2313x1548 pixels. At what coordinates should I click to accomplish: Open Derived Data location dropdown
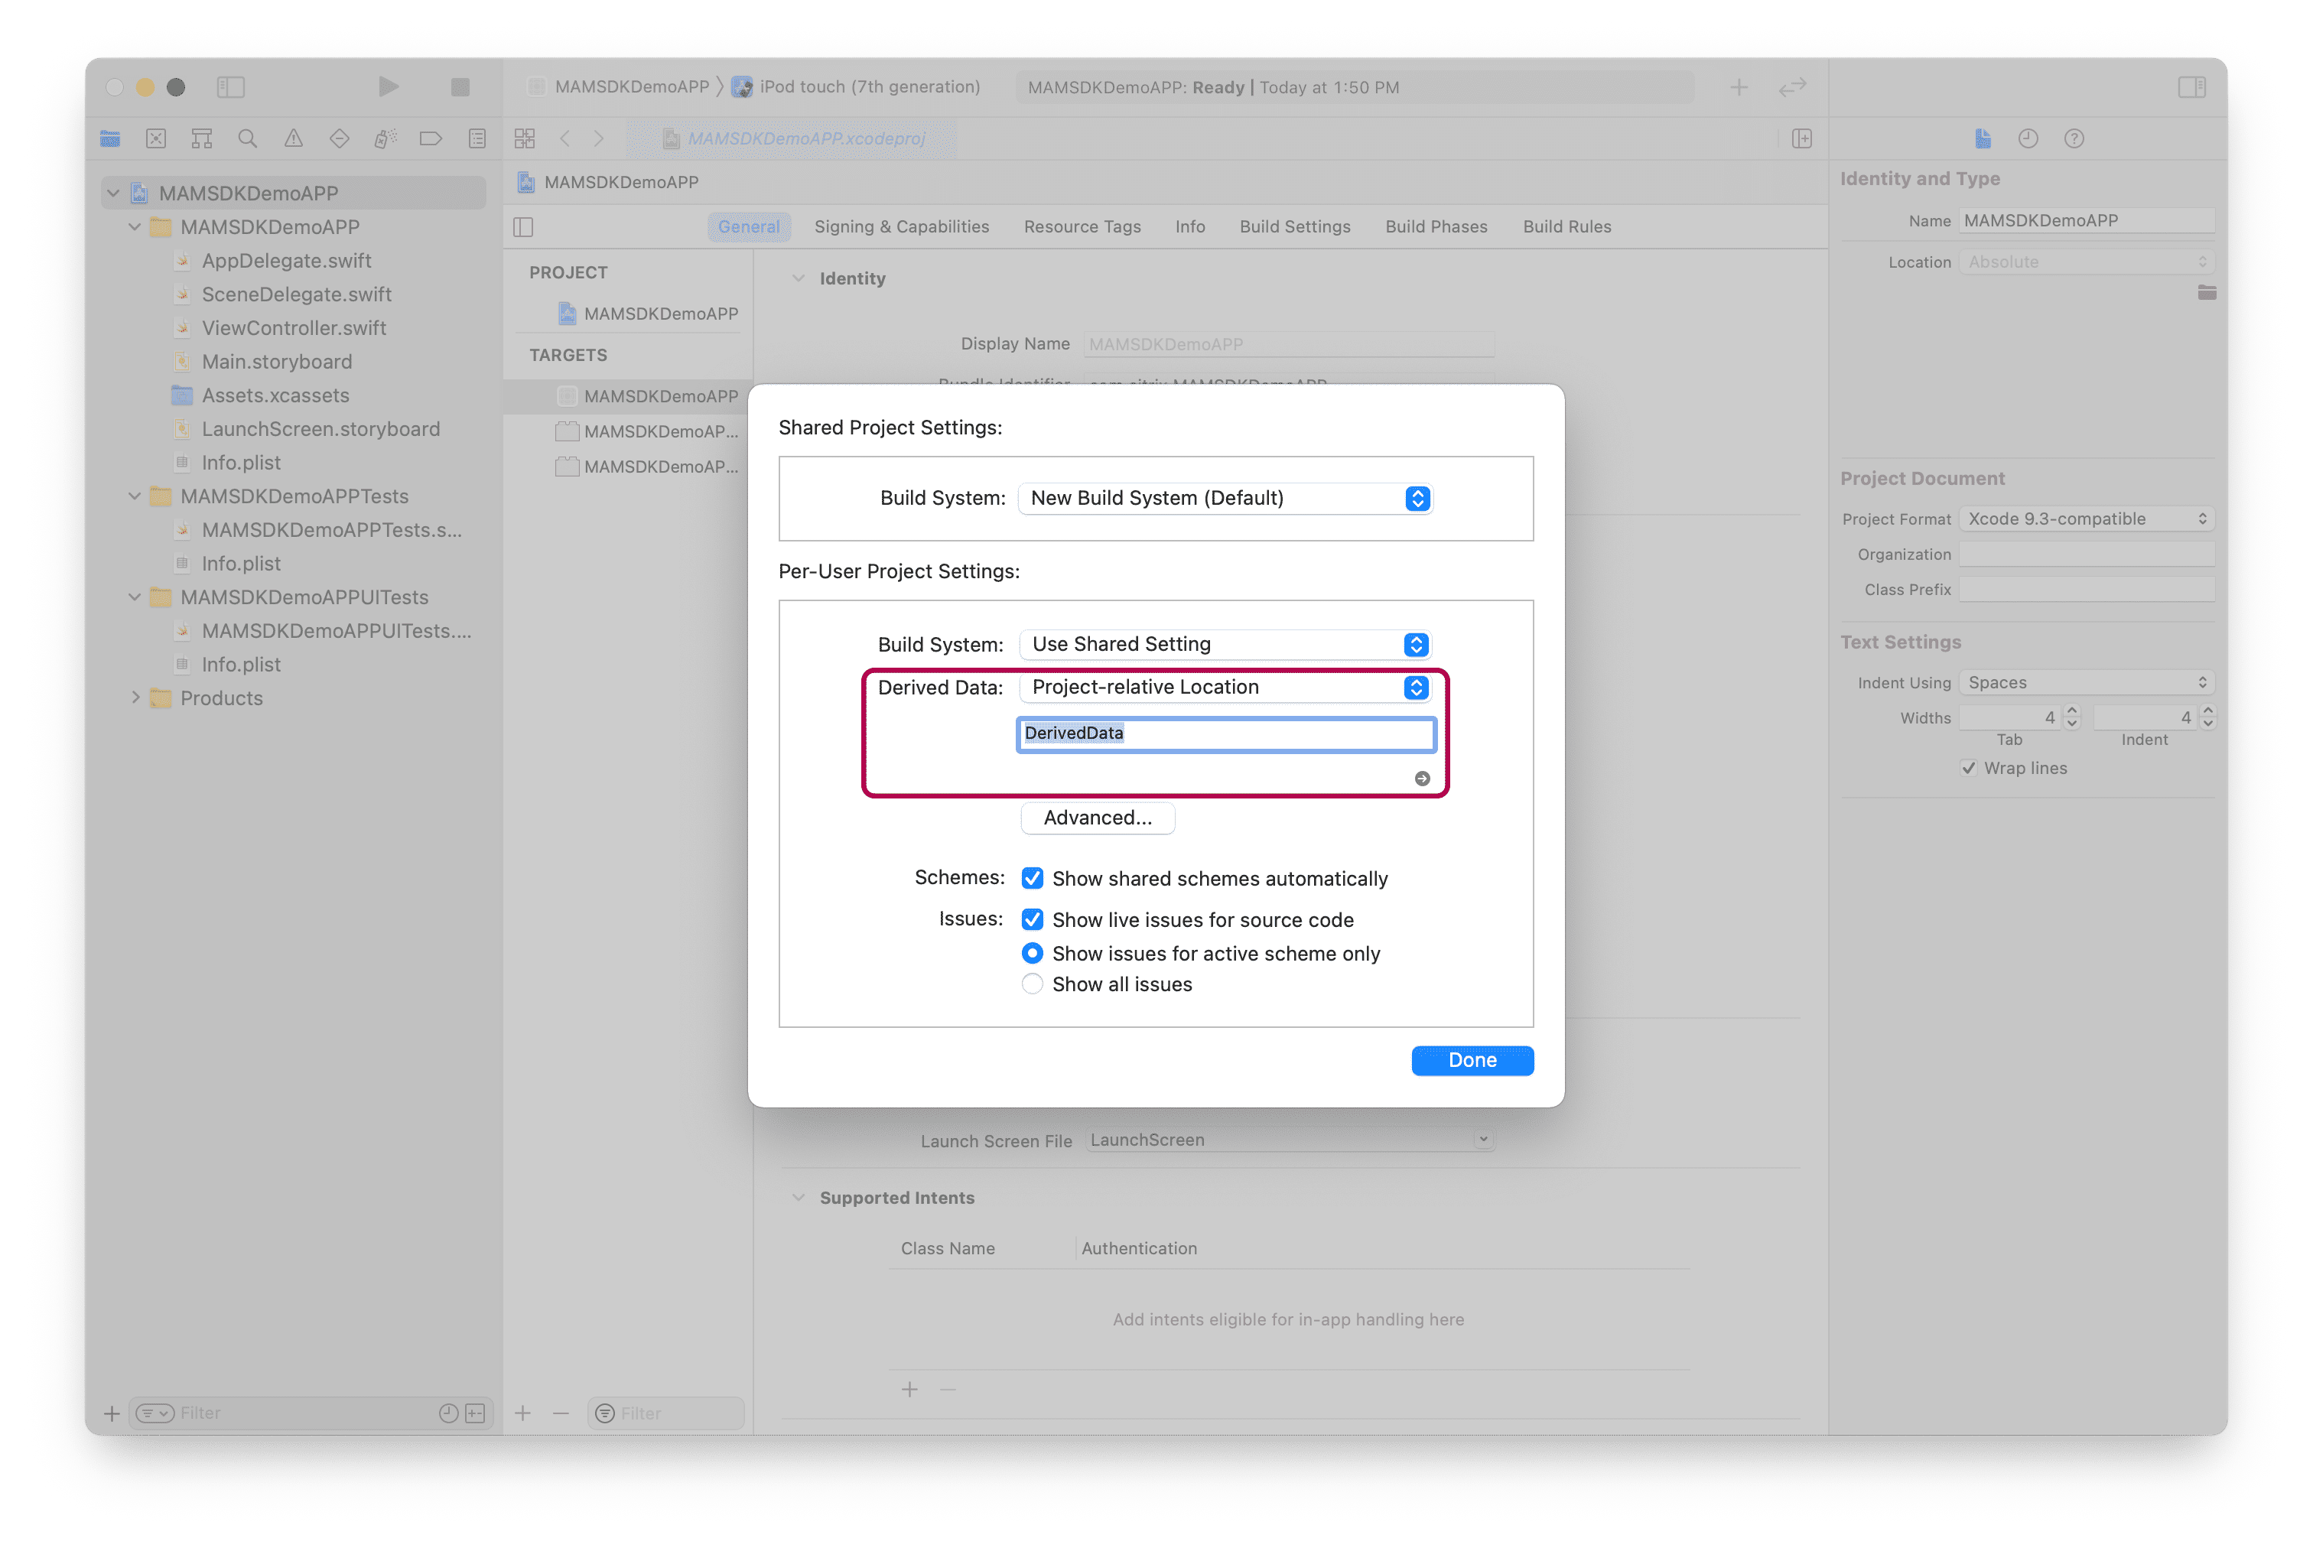tap(1225, 687)
